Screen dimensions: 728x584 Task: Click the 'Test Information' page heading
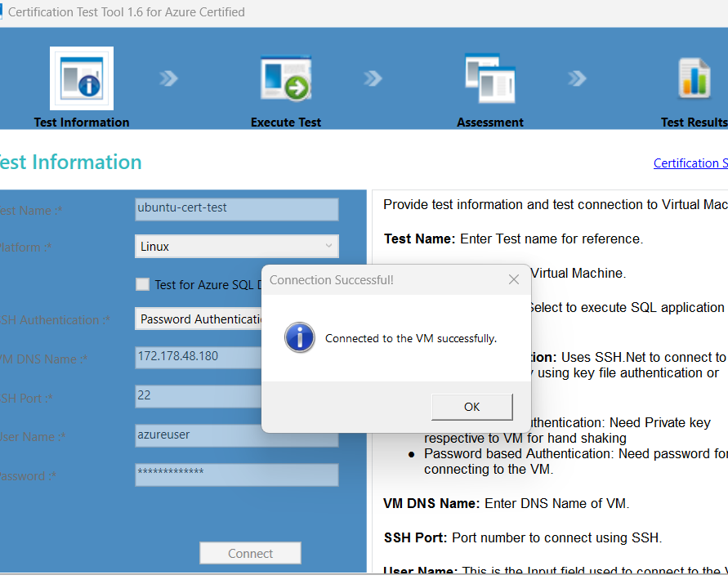click(x=70, y=162)
